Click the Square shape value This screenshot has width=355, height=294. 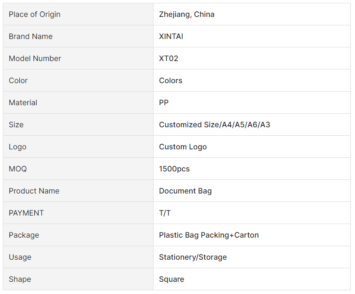pos(171,279)
